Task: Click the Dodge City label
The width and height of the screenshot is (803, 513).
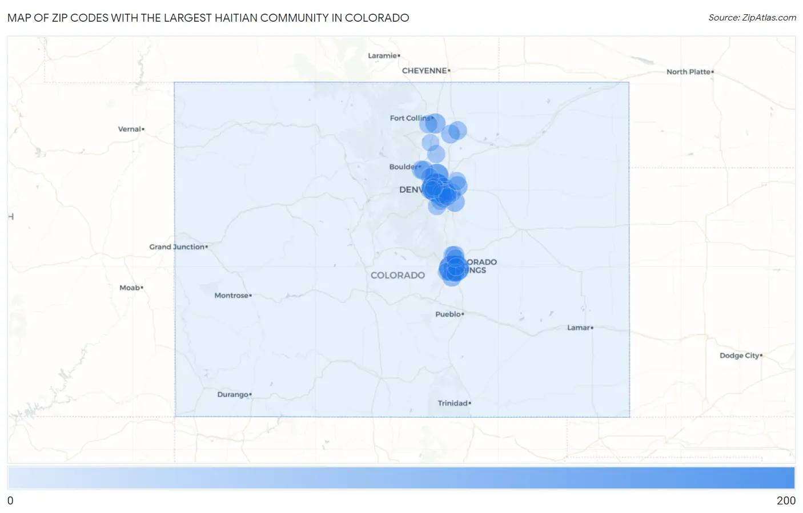Action: coord(741,356)
